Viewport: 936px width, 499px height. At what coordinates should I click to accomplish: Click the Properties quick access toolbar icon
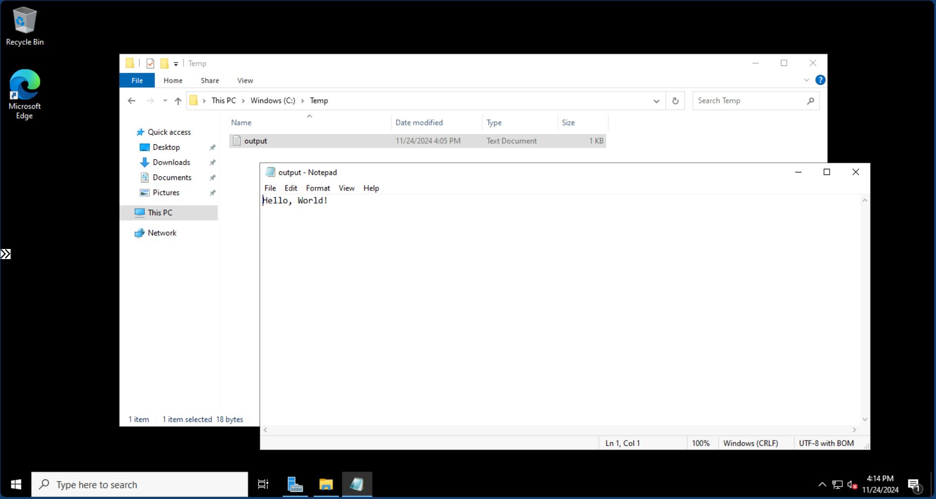(x=150, y=64)
